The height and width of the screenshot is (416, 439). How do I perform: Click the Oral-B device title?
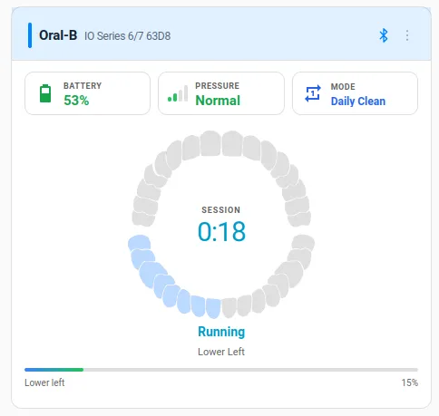[x=58, y=35]
